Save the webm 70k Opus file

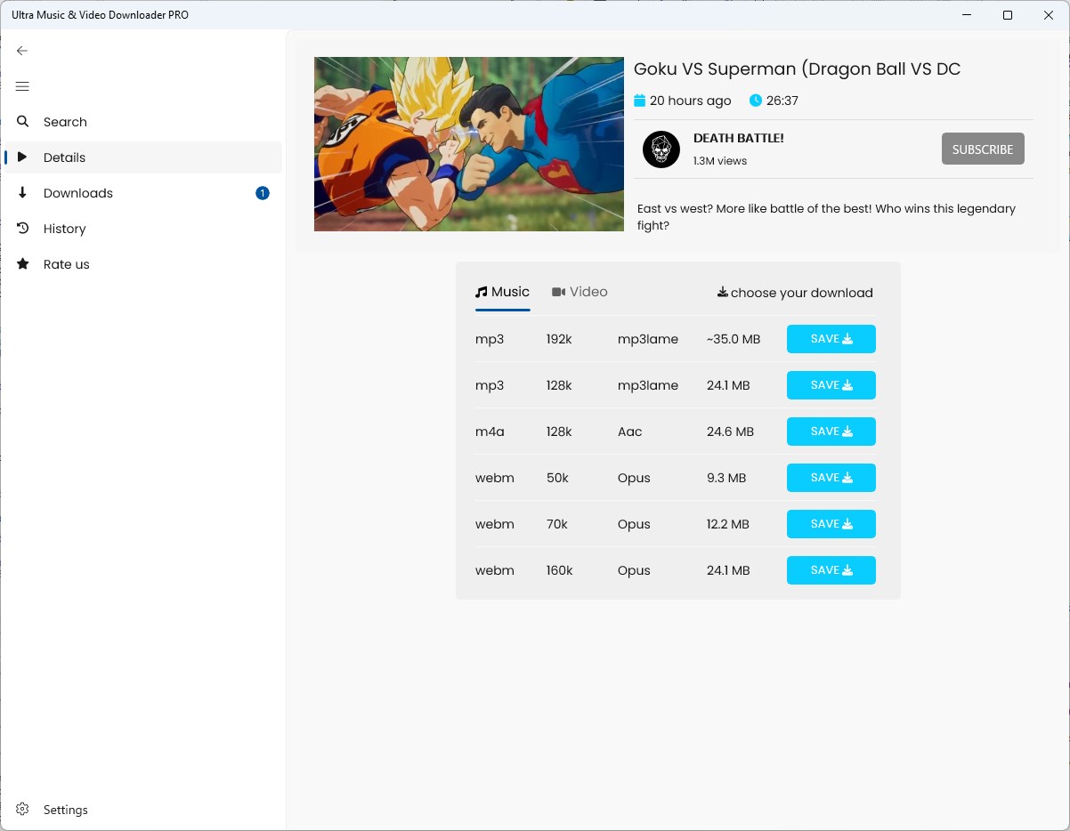pyautogui.click(x=831, y=524)
